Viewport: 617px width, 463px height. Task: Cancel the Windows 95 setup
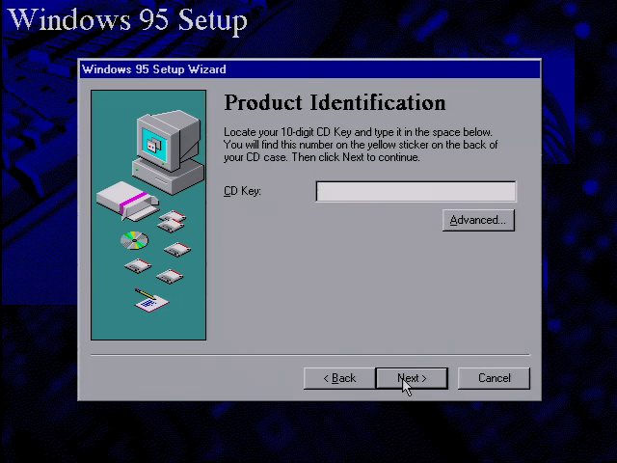point(494,378)
